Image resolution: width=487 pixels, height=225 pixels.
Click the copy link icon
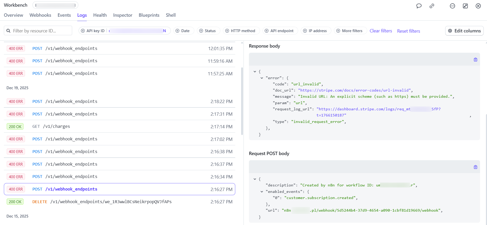432,6
